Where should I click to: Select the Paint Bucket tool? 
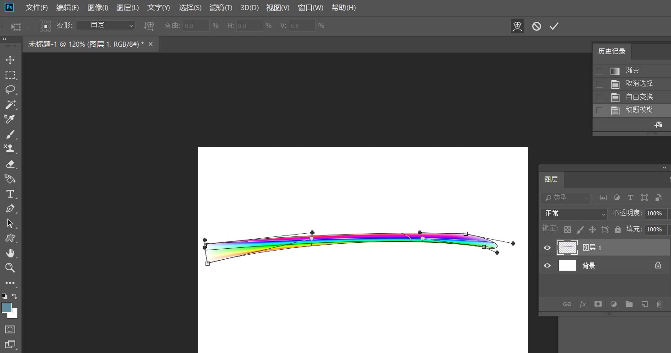click(10, 178)
